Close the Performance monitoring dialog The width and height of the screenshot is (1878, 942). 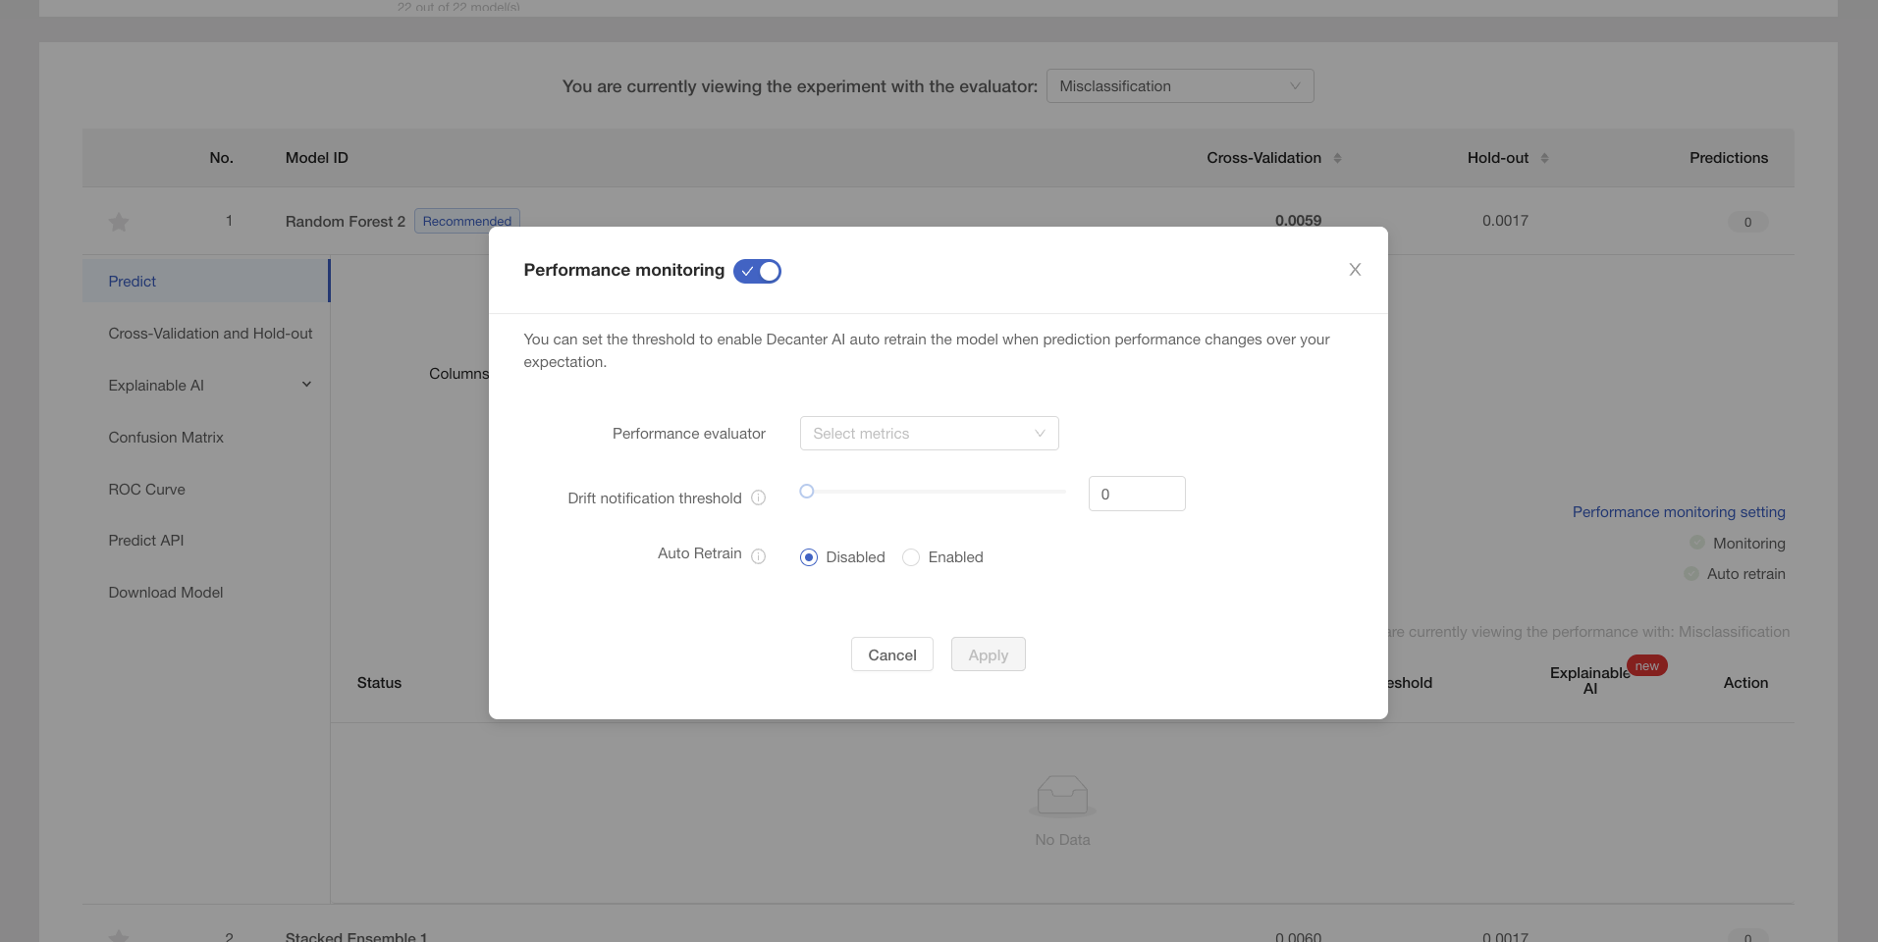(x=1355, y=270)
